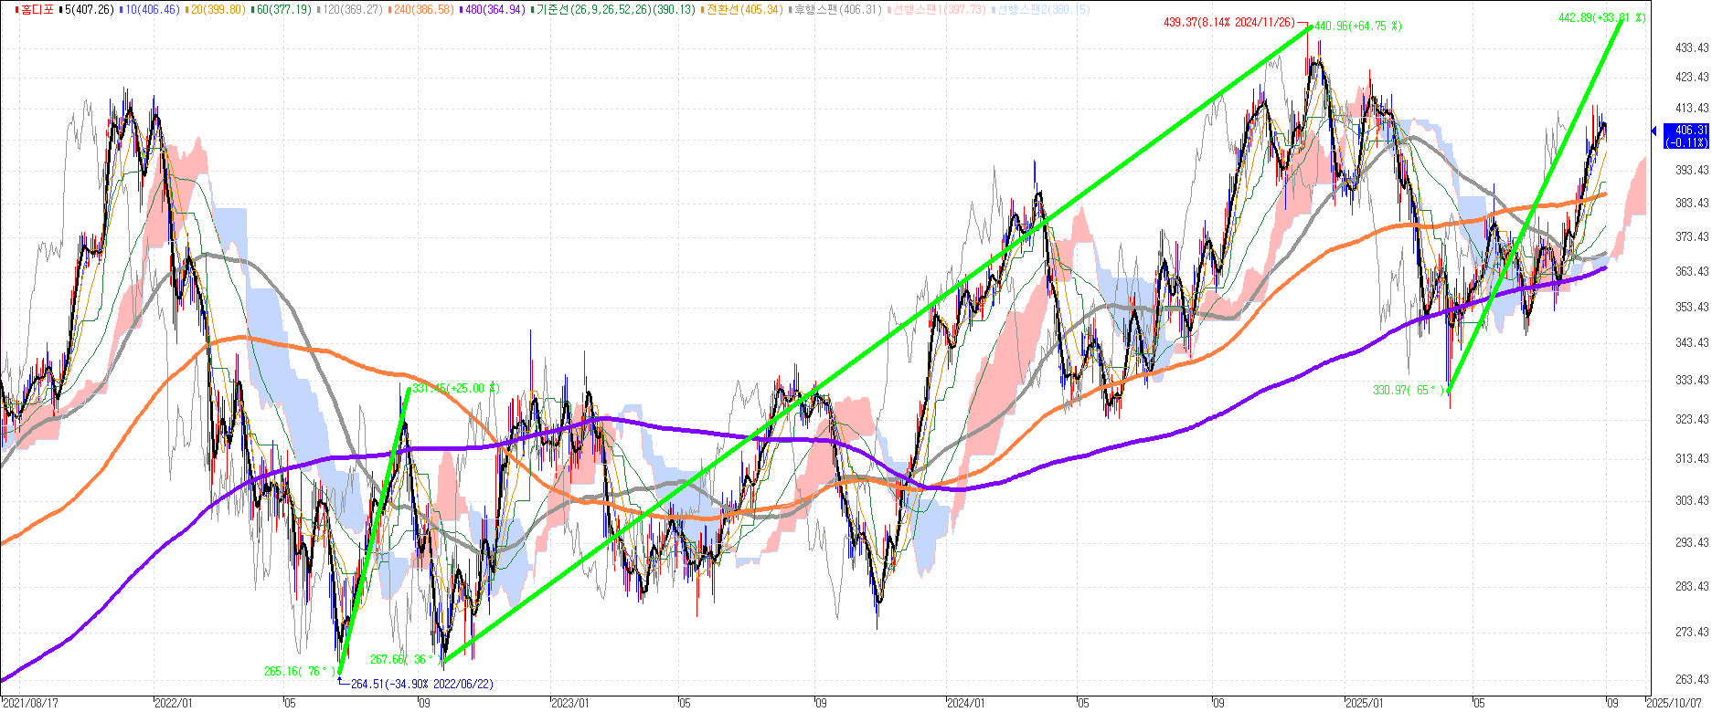Click the 선행스팬1 leading span legend
This screenshot has height=712, width=1712.
coord(938,9)
